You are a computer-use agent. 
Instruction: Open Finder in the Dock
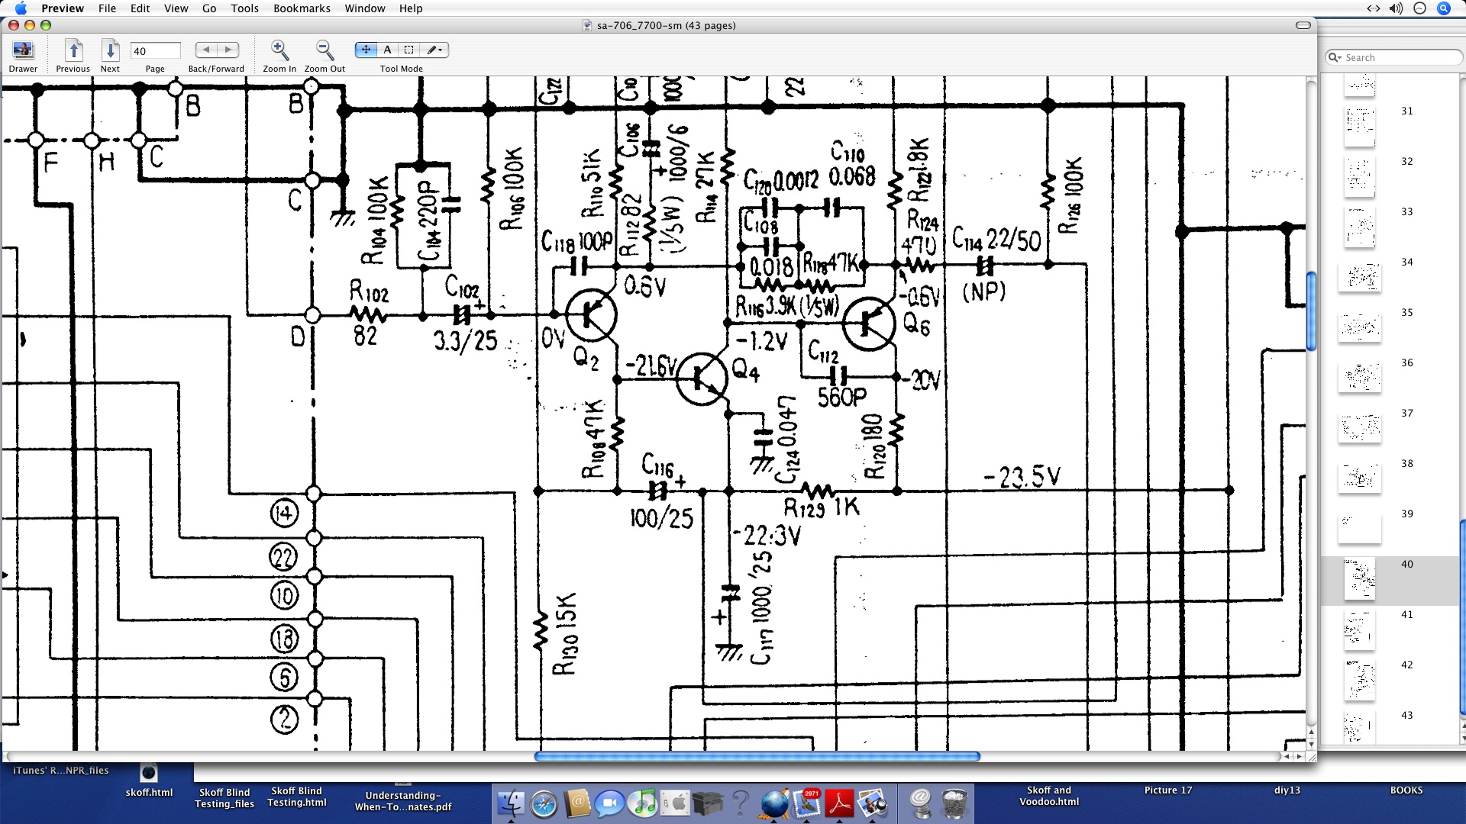click(511, 803)
